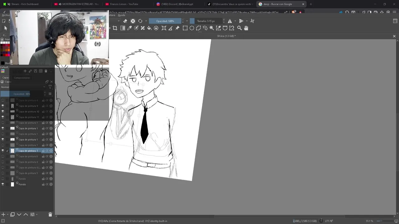Select the Elliptical Selection tool

(x=192, y=28)
